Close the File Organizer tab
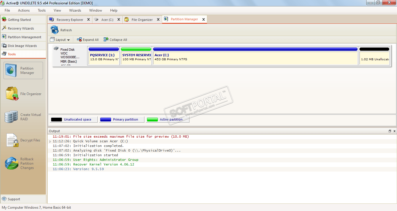 pos(158,19)
